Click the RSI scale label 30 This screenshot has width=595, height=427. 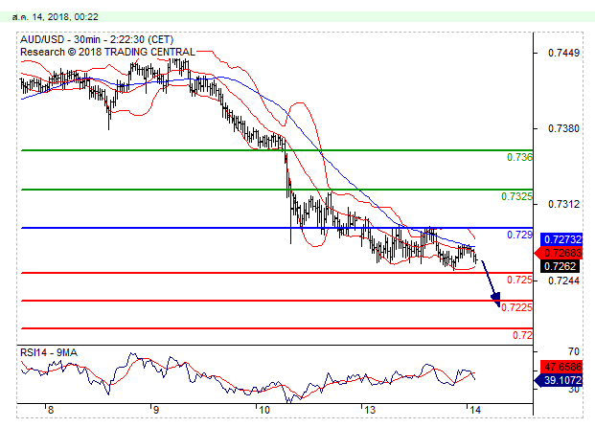[x=574, y=390]
